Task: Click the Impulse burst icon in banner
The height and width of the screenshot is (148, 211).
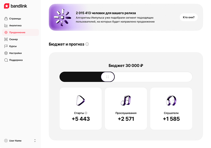Action: click(x=62, y=17)
